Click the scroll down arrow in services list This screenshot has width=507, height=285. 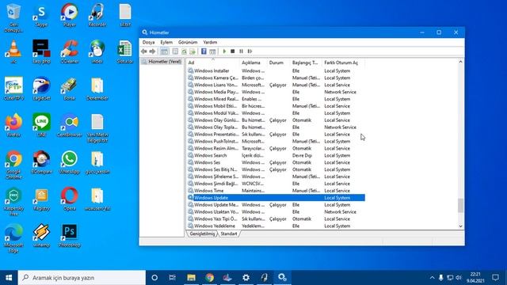[461, 226]
